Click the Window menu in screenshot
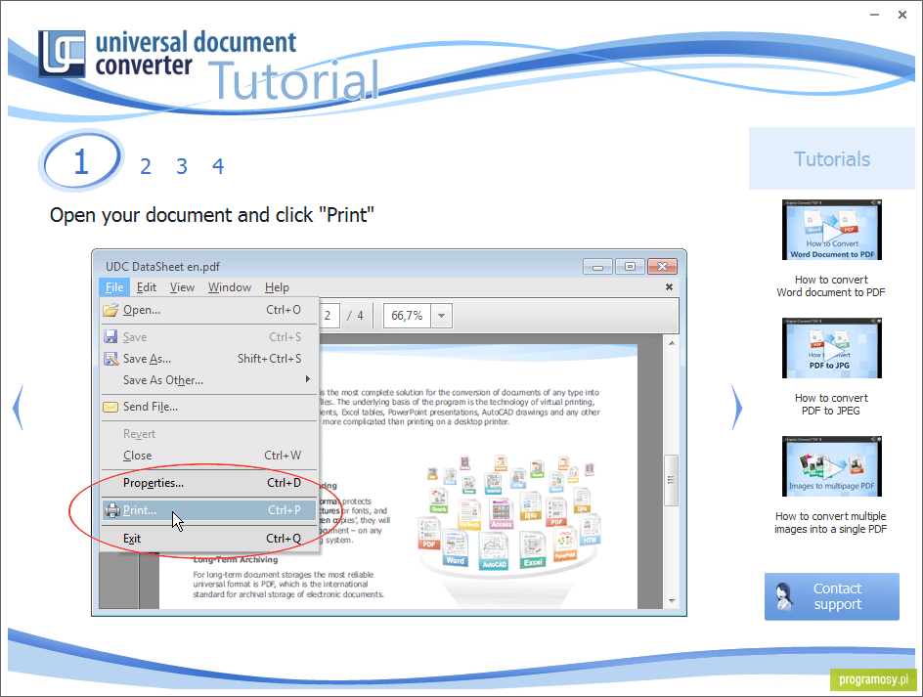Image resolution: width=923 pixels, height=697 pixels. click(x=230, y=287)
